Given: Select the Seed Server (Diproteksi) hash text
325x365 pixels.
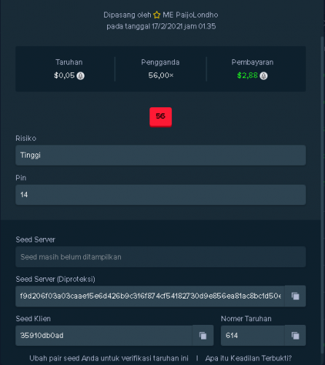Looking at the screenshot, I should (150, 296).
